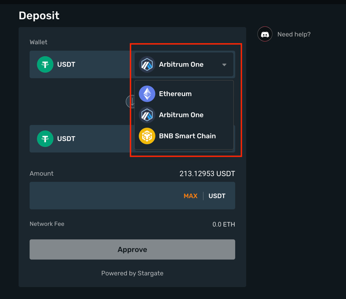This screenshot has width=346, height=299.
Task: Click the Arbitrum logo in the dropdown list
Action: pos(147,115)
